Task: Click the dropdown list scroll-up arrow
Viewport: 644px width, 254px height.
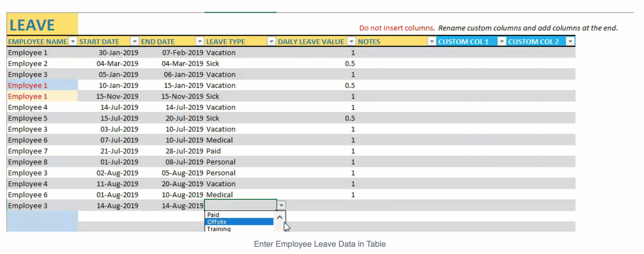Action: click(x=280, y=217)
